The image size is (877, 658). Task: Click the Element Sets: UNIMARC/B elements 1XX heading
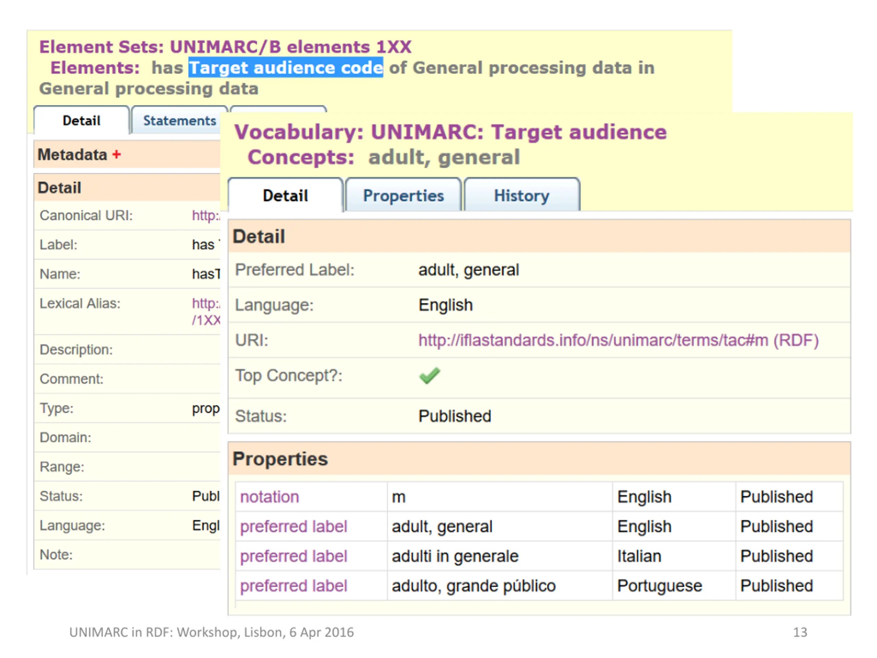tap(225, 47)
